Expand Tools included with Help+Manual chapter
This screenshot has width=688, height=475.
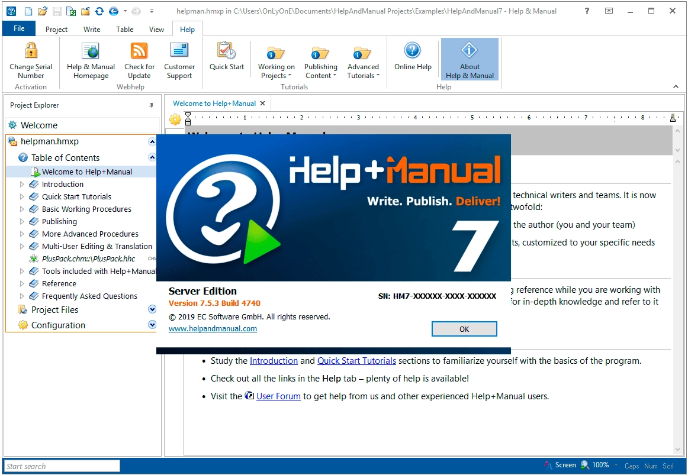coord(22,272)
